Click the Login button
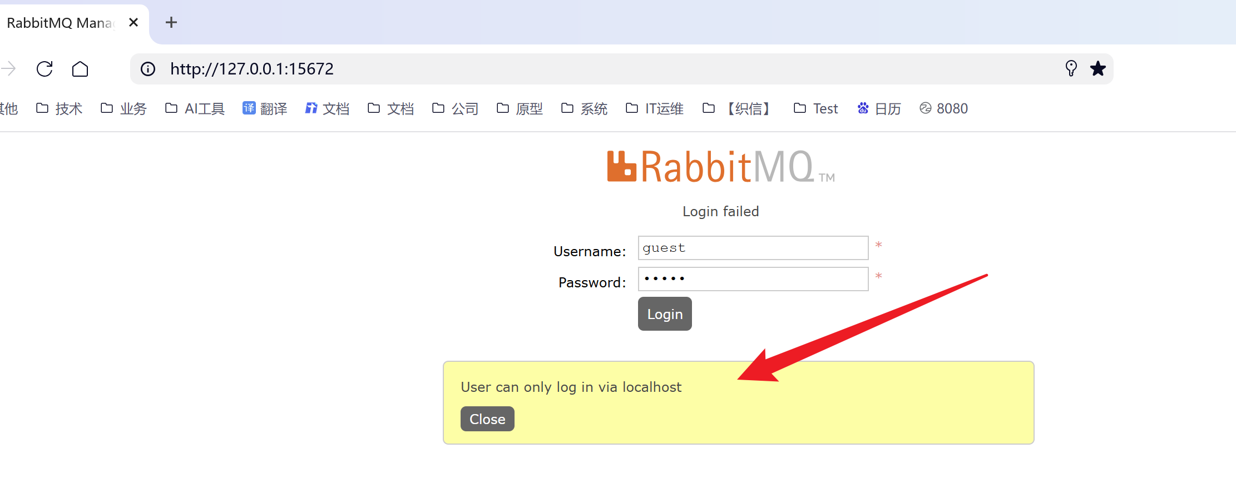Viewport: 1236px width, 503px height. click(665, 314)
